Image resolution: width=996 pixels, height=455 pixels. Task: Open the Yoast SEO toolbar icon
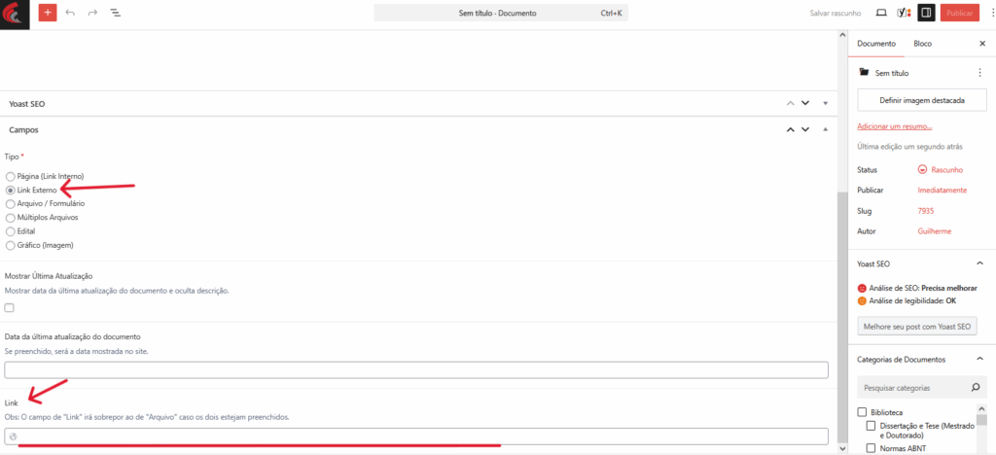pyautogui.click(x=904, y=13)
